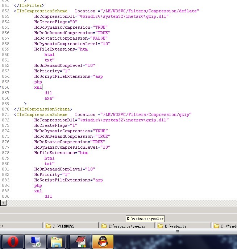Switch to the notepad editor taskbar icon
This screenshot has height=249, width=237.
[80, 242]
